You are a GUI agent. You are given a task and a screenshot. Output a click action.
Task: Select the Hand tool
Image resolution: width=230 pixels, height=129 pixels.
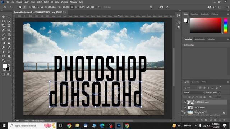pyautogui.click(x=9, y=56)
